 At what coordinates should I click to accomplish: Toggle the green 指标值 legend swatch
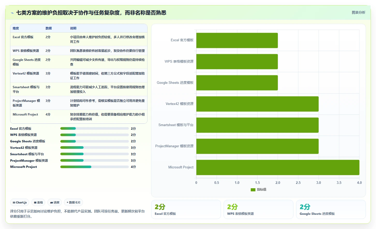pos(253,190)
